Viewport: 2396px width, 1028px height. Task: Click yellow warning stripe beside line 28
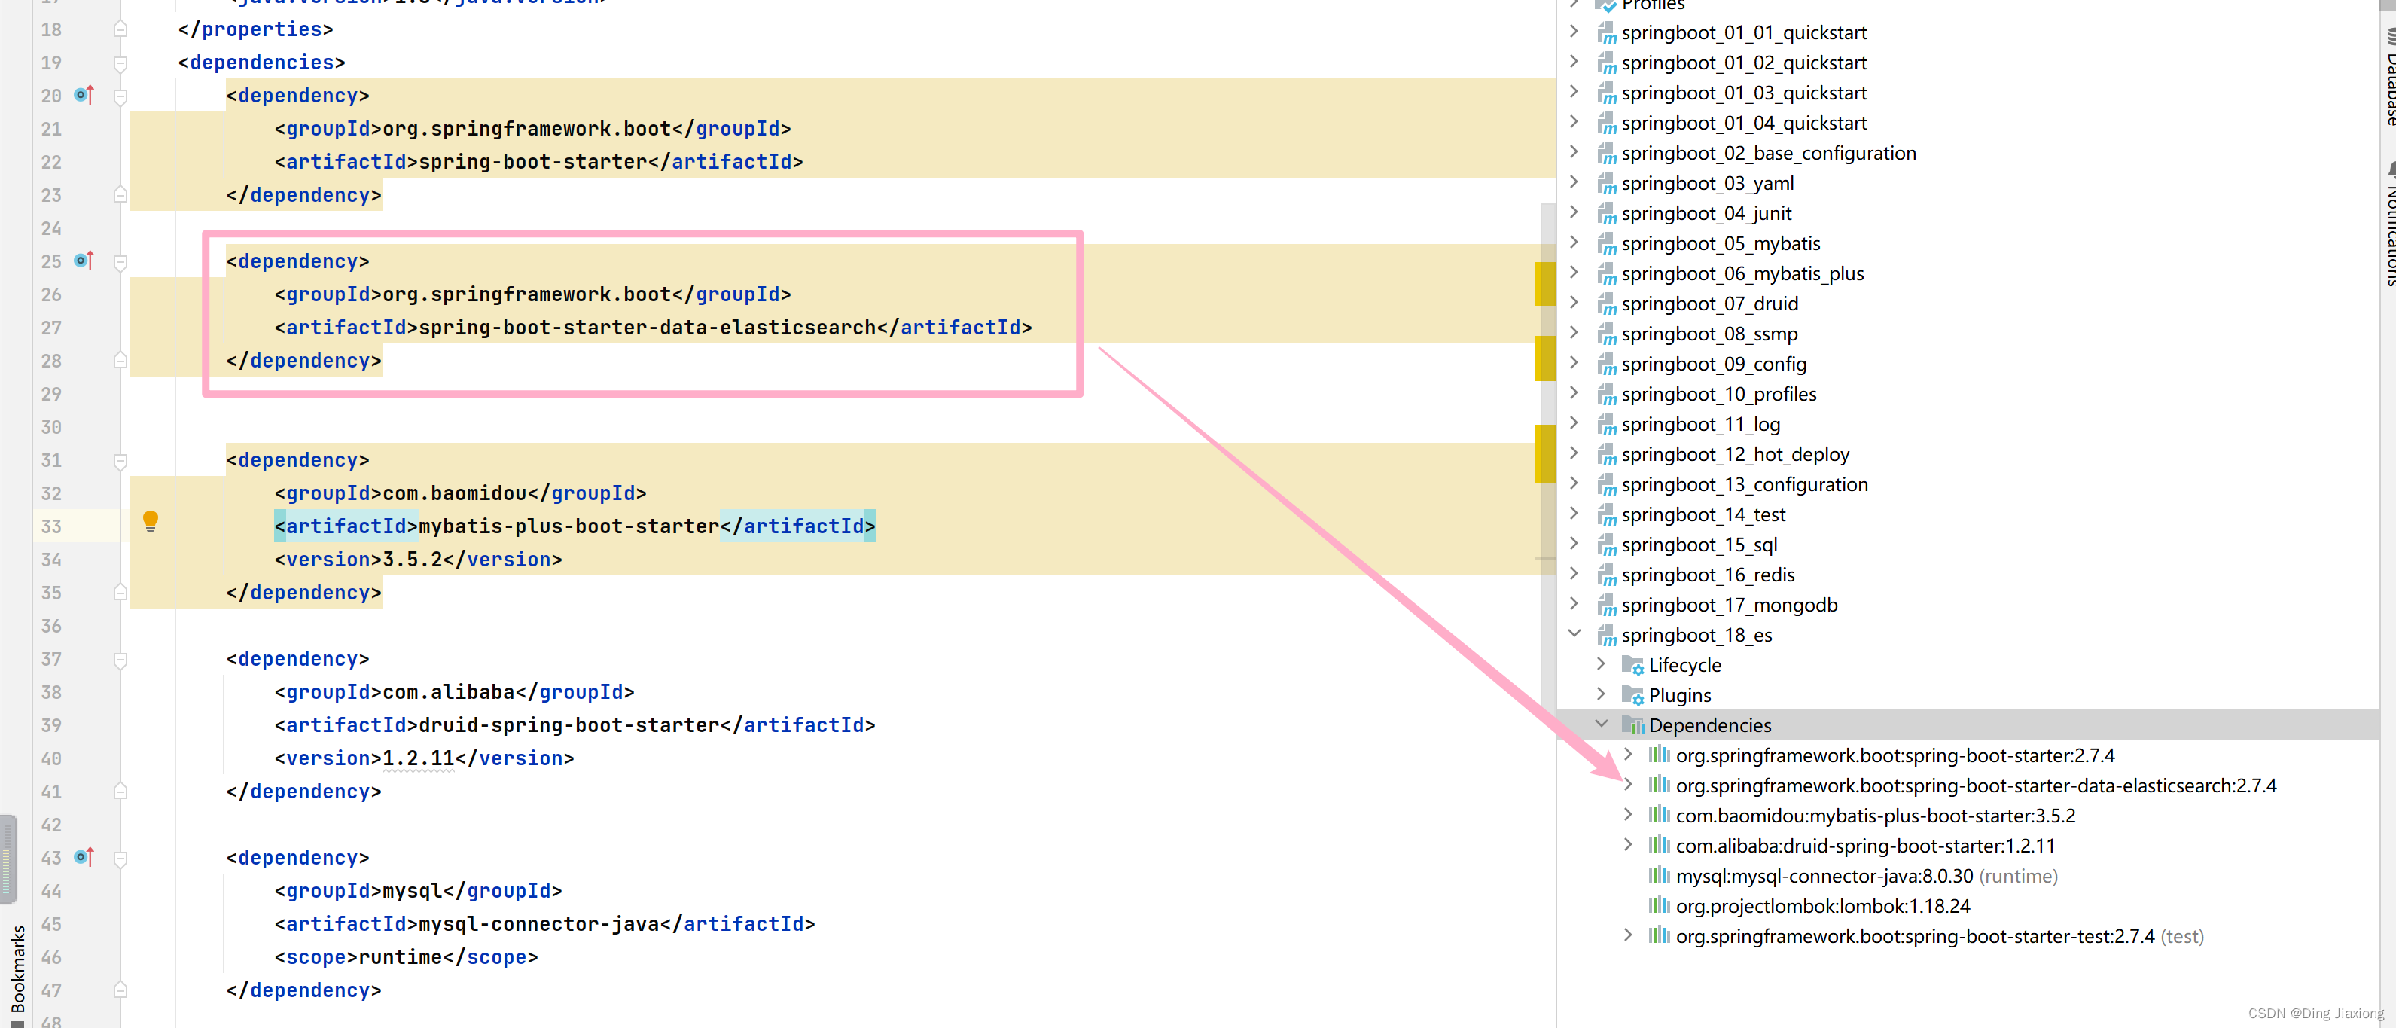(x=1544, y=359)
